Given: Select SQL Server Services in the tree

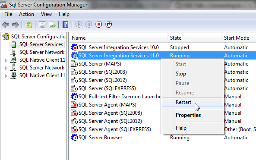Looking at the screenshot, I should pos(41,44).
